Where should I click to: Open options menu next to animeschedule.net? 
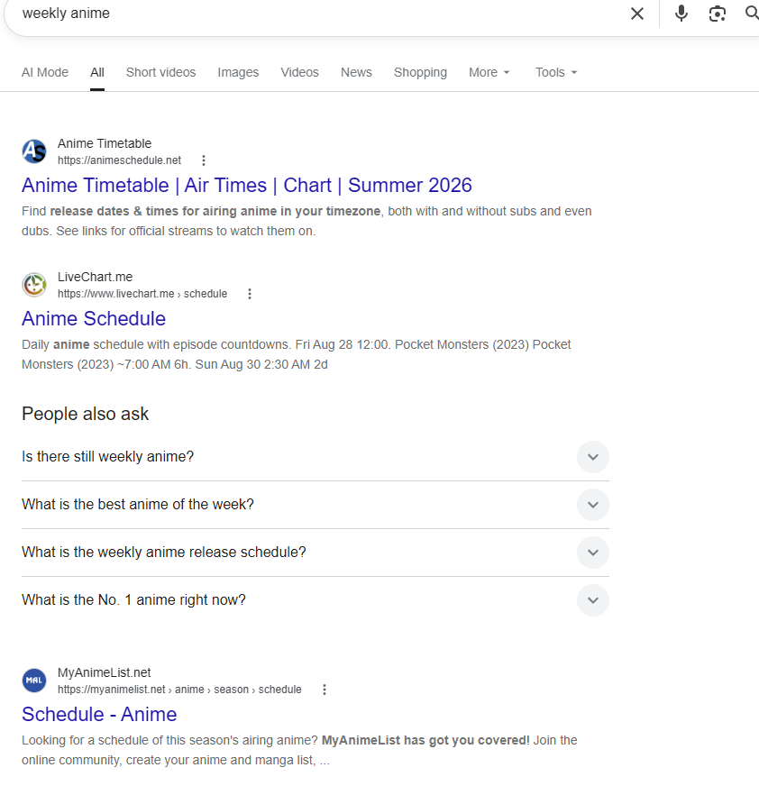[x=204, y=160]
